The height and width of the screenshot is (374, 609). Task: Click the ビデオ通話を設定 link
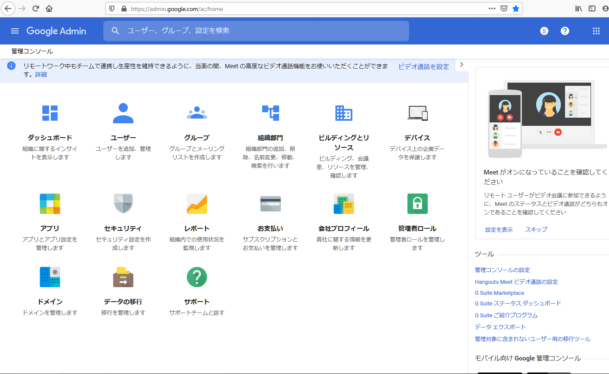click(x=424, y=66)
